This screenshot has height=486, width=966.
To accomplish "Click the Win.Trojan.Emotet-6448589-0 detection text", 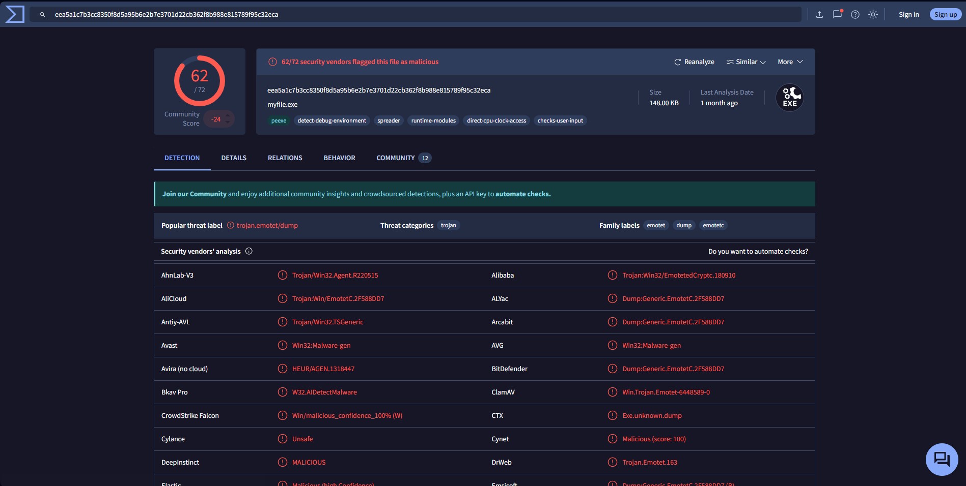I will pos(666,392).
